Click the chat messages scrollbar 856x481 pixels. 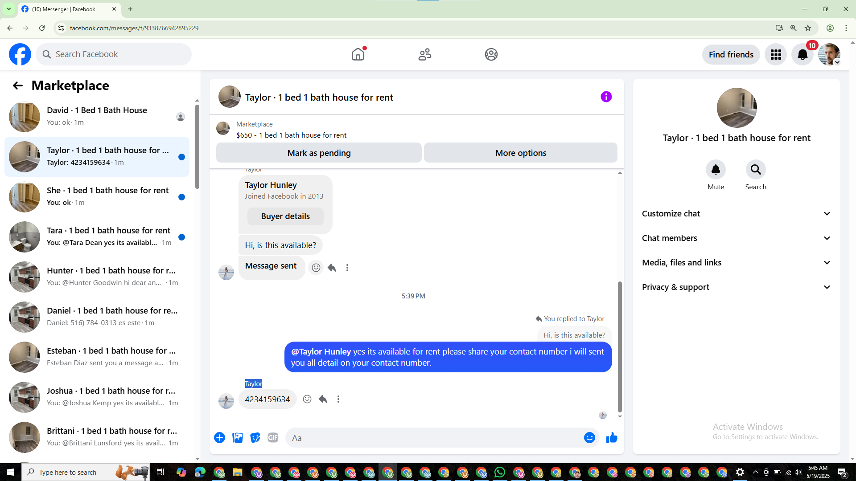(620, 346)
